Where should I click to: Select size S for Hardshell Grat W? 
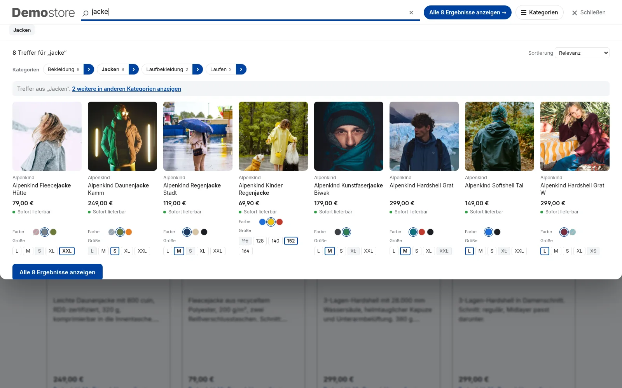tap(567, 251)
